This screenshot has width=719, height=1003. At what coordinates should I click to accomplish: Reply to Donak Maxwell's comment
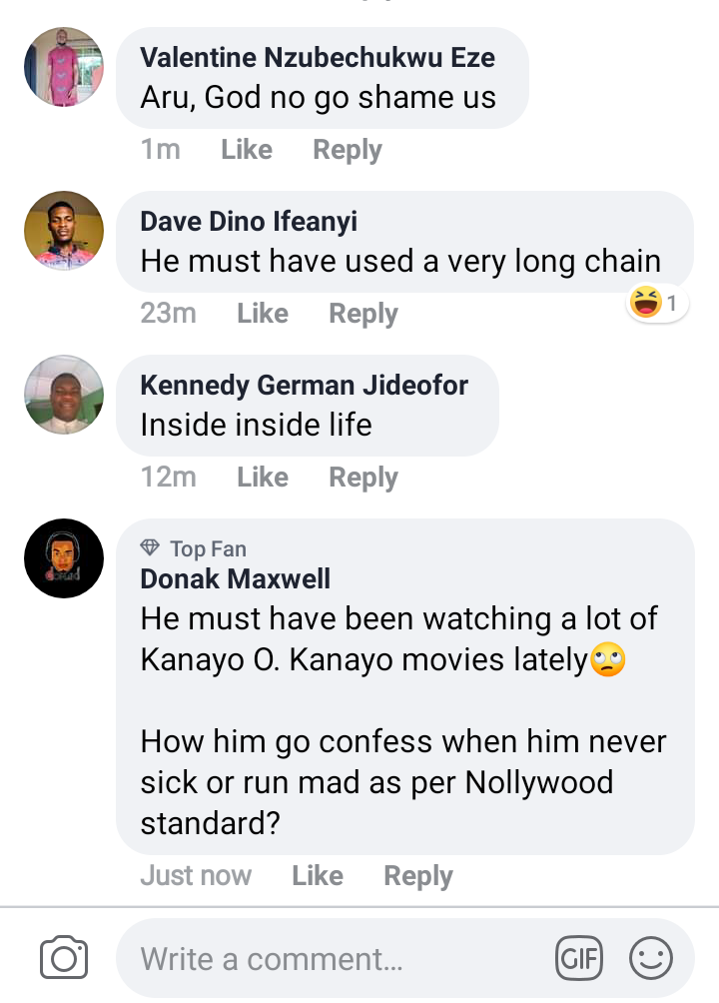point(418,876)
